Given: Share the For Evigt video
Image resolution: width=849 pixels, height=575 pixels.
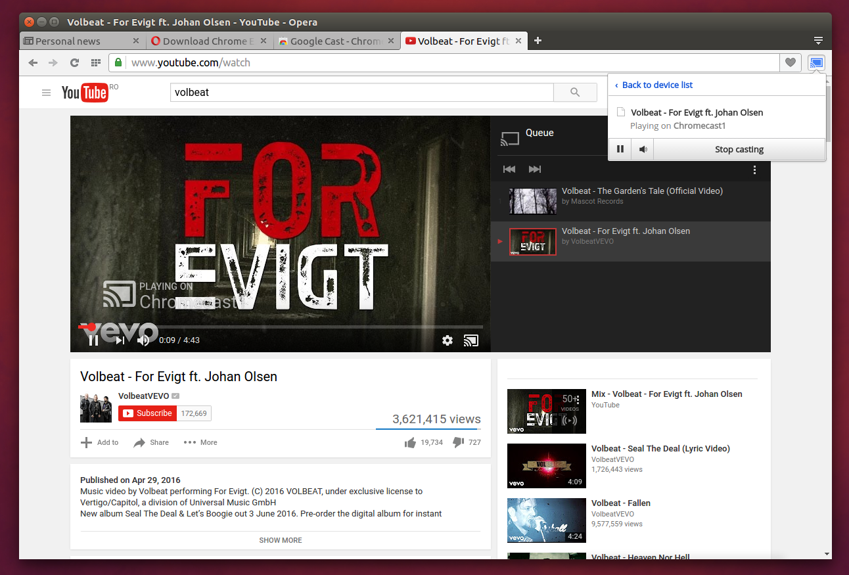Looking at the screenshot, I should tap(151, 442).
